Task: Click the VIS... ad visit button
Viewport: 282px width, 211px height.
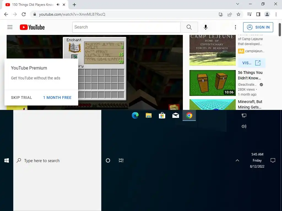Action: tap(251, 63)
